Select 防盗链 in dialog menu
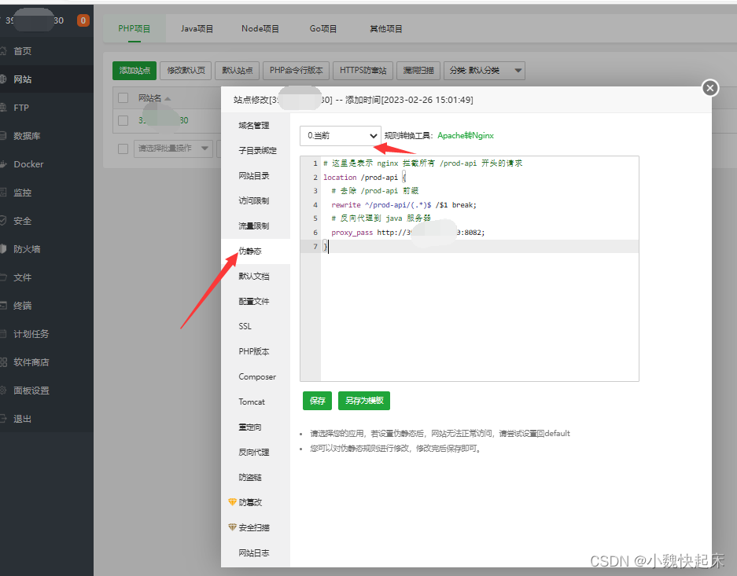Screen dimensions: 737x576 (250, 478)
